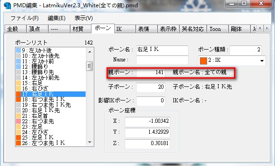
Task: Click the 影響IKボーン number field
Action: point(151,101)
